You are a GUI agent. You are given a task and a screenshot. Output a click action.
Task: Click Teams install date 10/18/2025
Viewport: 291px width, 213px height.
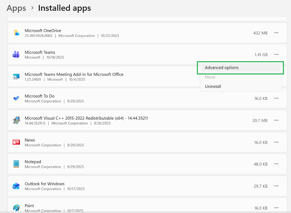[x=55, y=57]
